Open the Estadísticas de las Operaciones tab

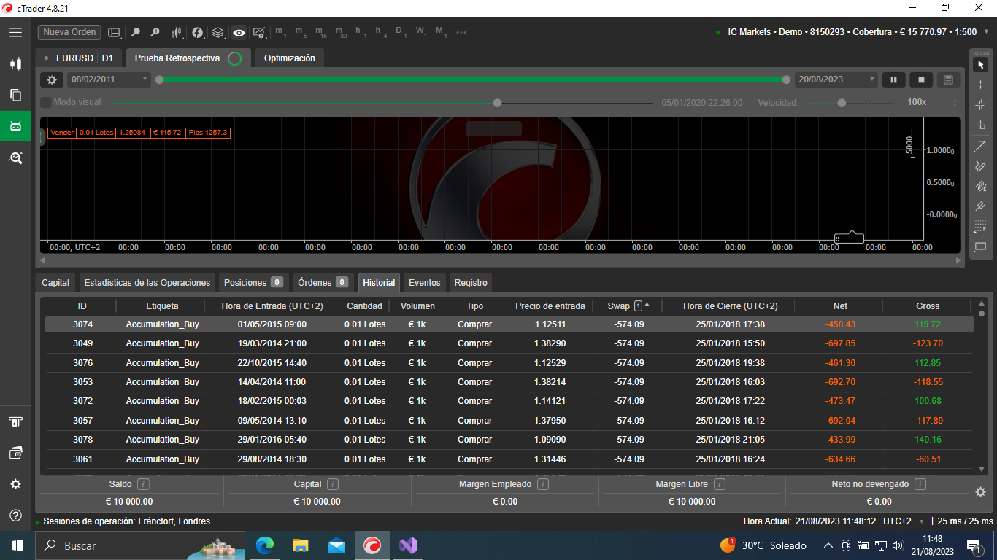click(147, 282)
